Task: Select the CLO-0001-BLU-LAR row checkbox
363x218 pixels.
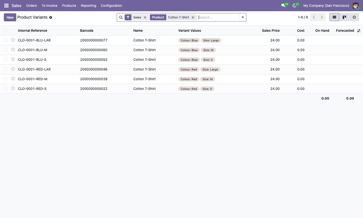Action: tap(6, 40)
